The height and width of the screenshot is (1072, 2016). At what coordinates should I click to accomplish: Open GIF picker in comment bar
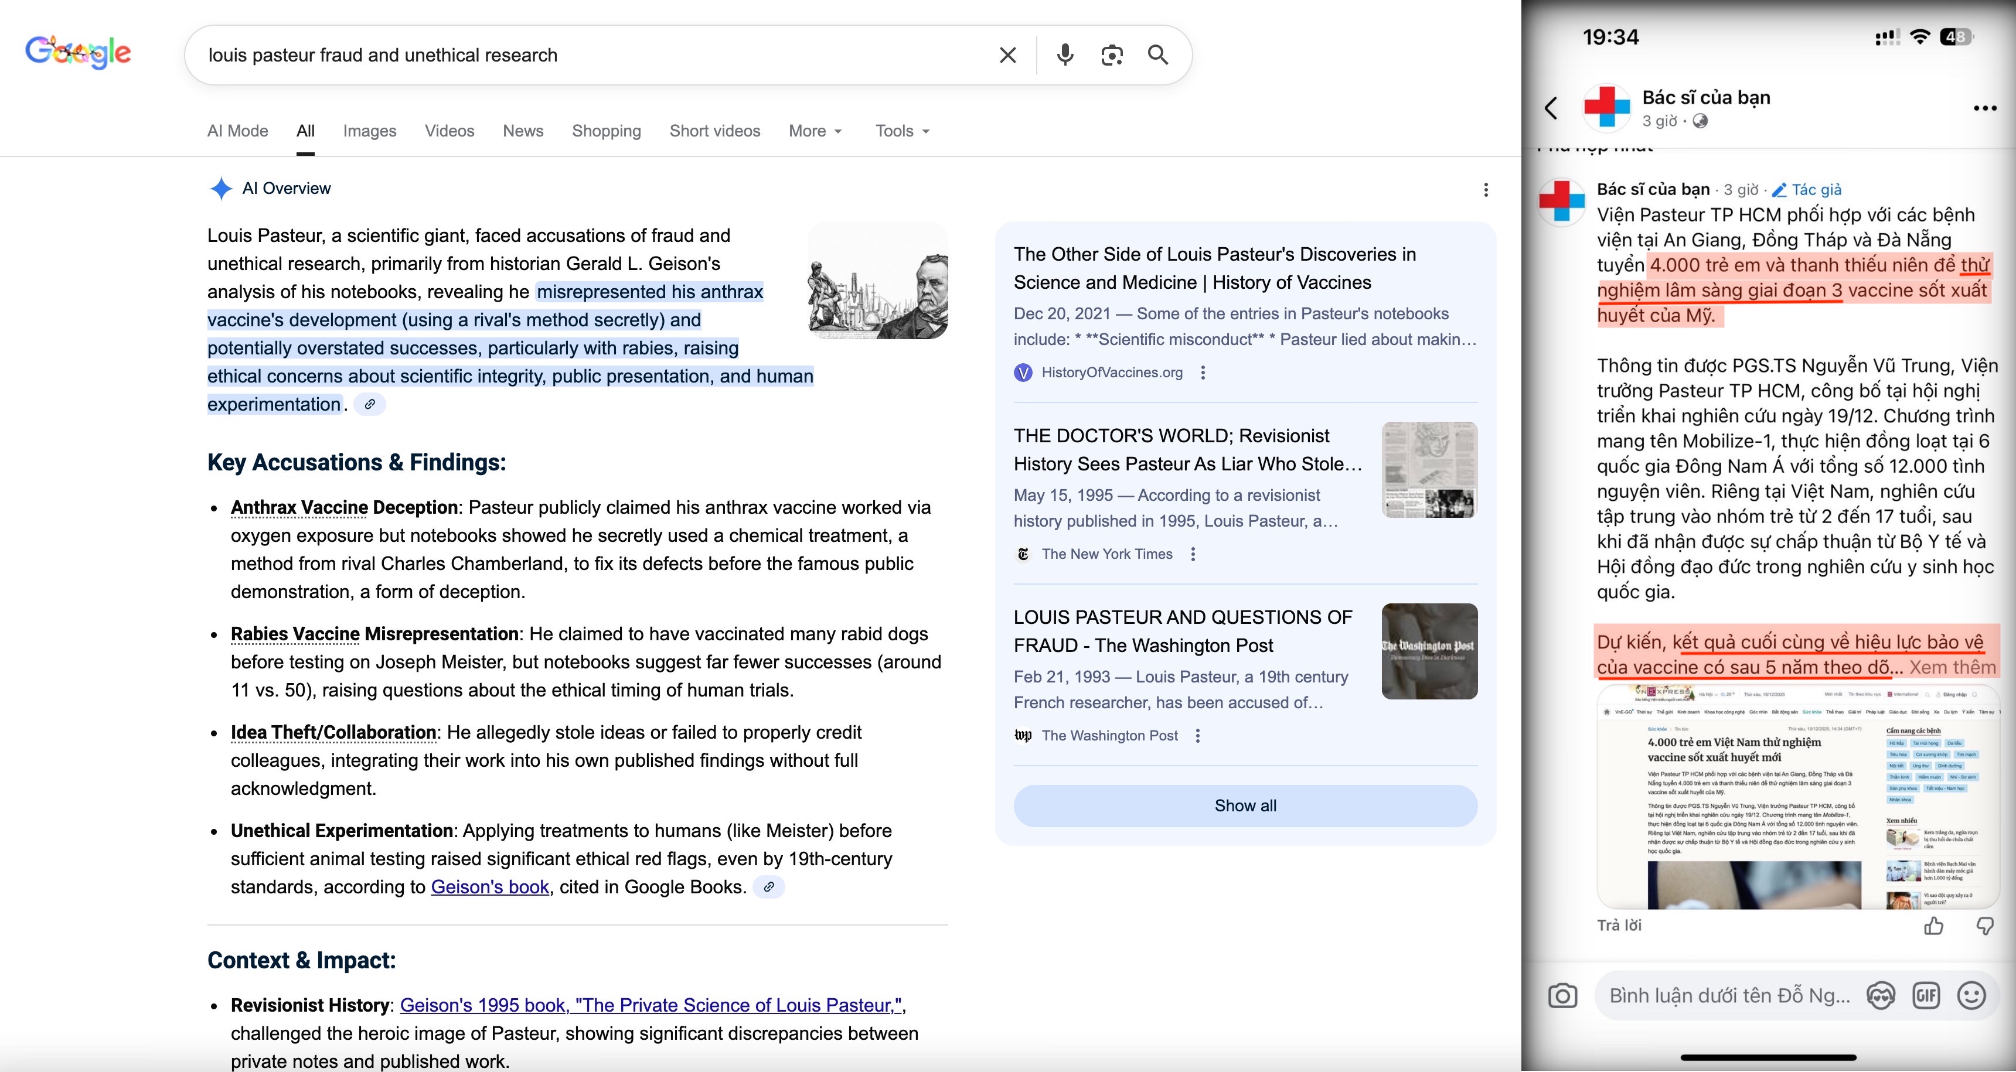[x=1926, y=995]
